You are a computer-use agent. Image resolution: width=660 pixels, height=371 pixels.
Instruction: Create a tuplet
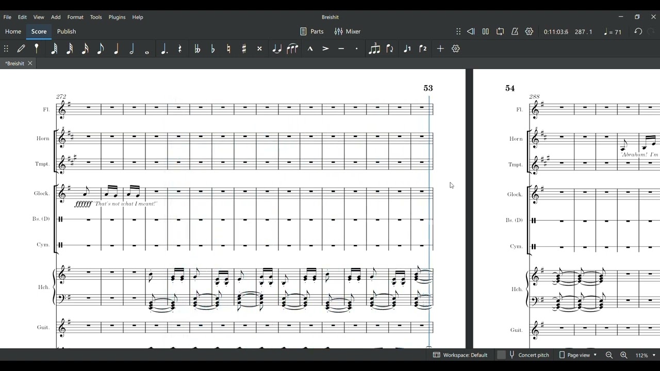pyautogui.click(x=374, y=48)
